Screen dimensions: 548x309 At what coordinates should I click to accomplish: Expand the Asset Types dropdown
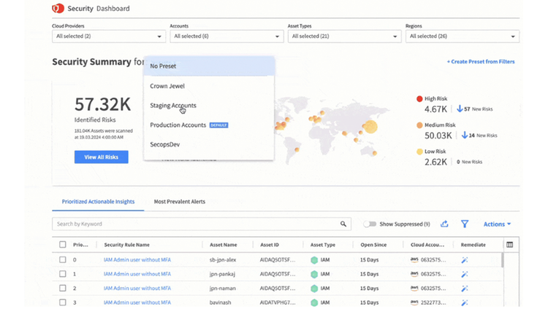click(x=345, y=36)
